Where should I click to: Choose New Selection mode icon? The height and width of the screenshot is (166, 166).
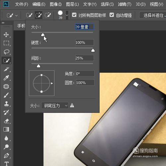(x=29, y=15)
